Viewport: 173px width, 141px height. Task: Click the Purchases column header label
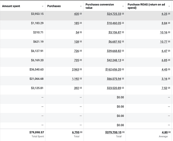point(54,6)
